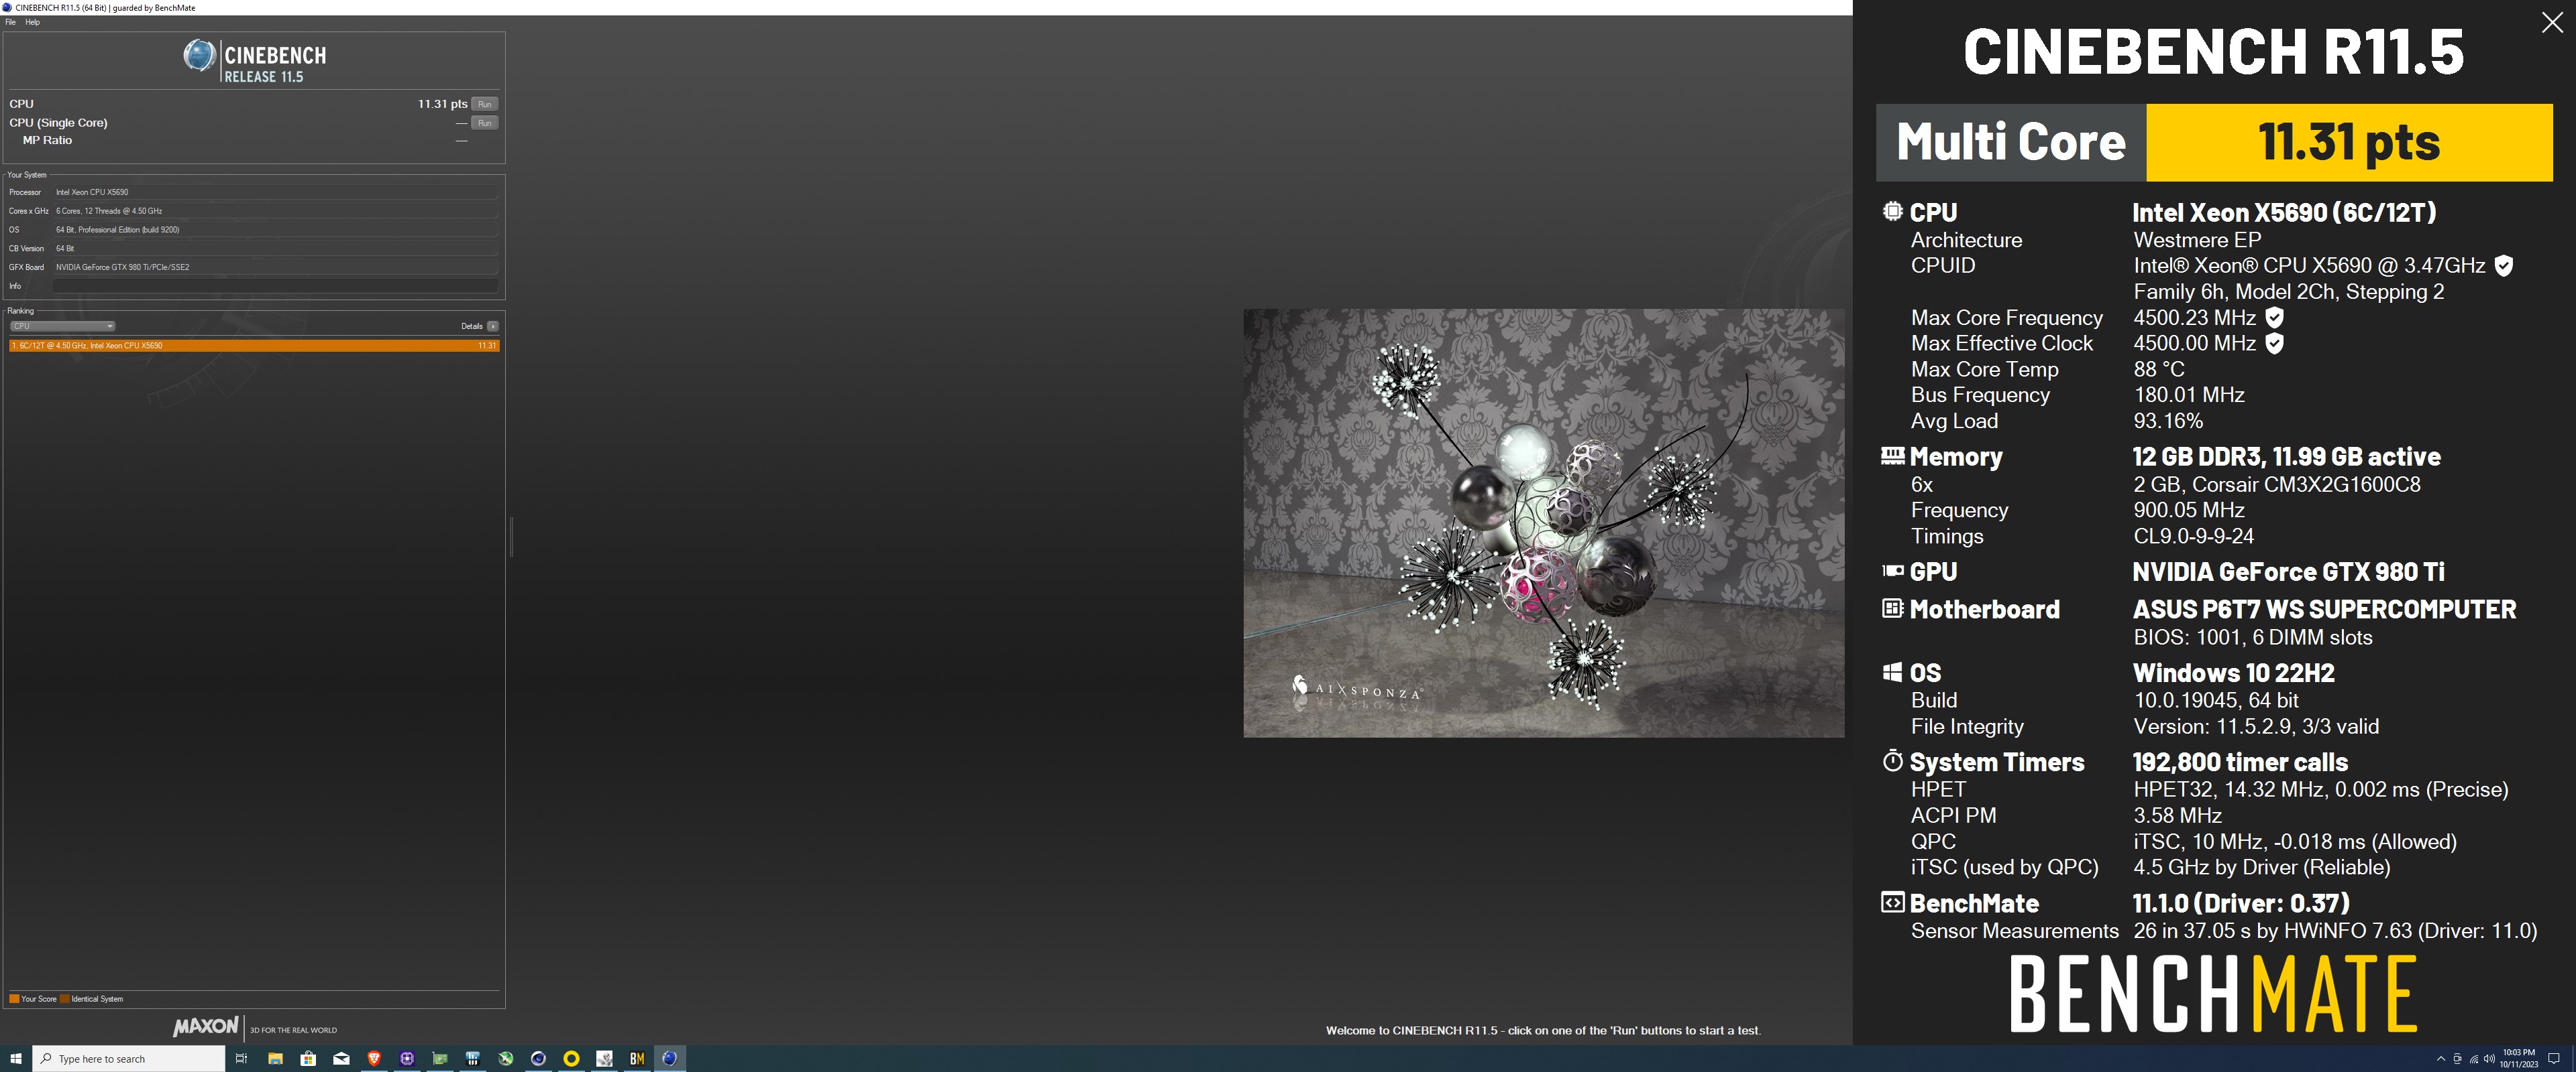Click the CB Version 64 Bit field
The height and width of the screenshot is (1072, 2576).
point(275,248)
